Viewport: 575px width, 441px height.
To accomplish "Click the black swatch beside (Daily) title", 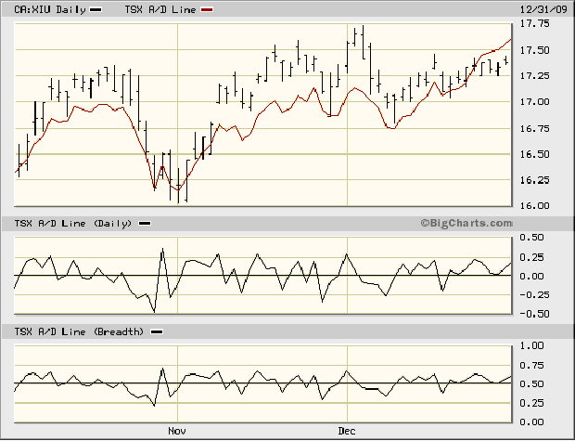I will pyautogui.click(x=145, y=223).
